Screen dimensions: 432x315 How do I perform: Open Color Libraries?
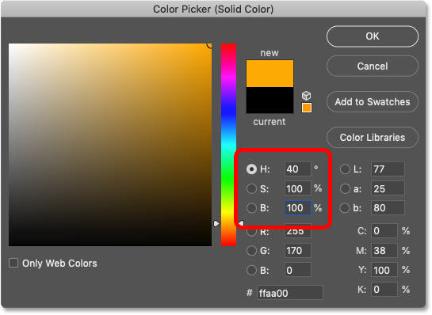(x=373, y=137)
